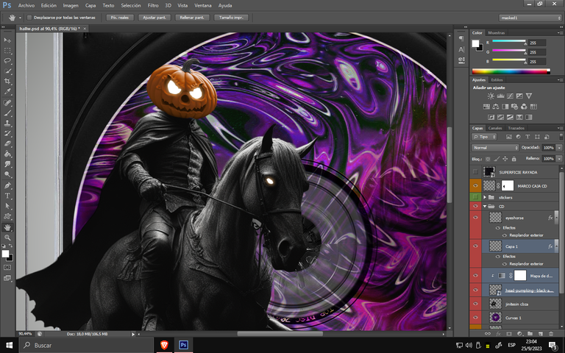
Task: Open the Relleno dropdown arrow
Action: (559, 159)
